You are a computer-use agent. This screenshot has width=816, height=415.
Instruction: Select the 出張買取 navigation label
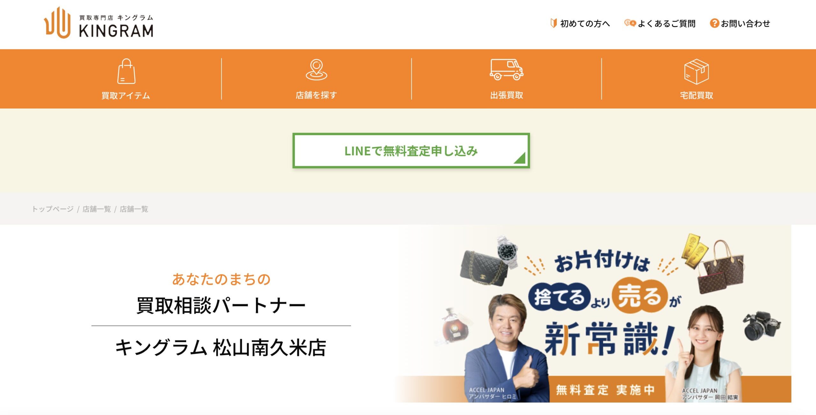pos(506,95)
